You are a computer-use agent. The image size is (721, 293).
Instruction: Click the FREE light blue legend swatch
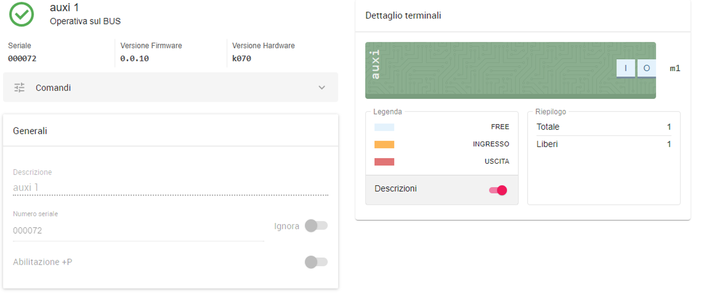(x=384, y=128)
